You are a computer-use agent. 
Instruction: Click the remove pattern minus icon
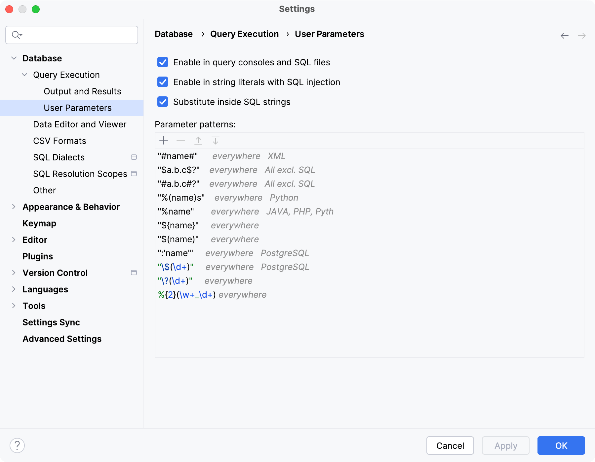click(181, 141)
